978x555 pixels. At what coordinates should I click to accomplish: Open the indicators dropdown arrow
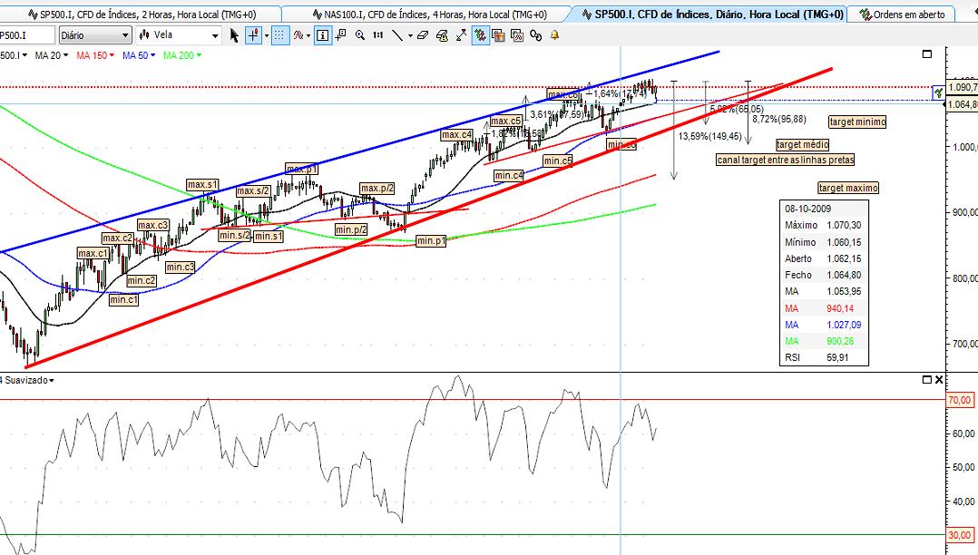pos(308,35)
